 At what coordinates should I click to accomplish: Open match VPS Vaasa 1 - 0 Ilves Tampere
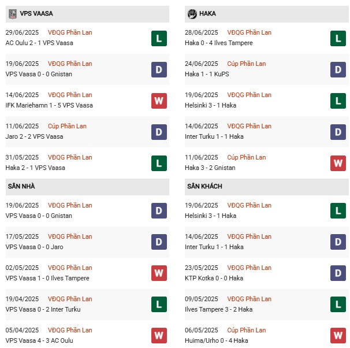click(47, 278)
